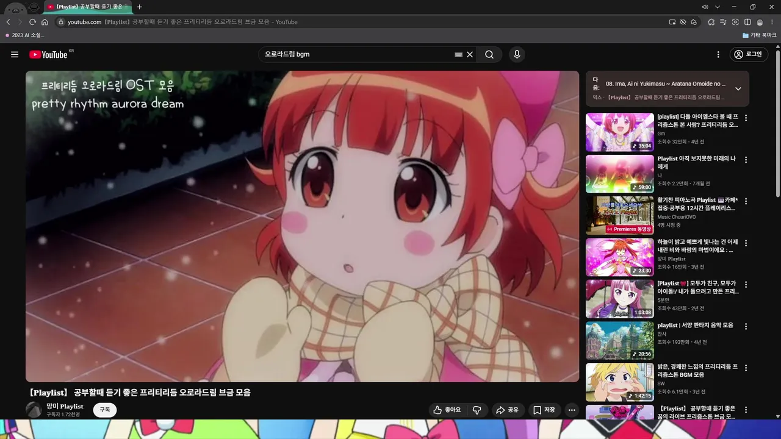Sign in with the 로그인 button
This screenshot has height=439, width=781.
tap(749, 54)
